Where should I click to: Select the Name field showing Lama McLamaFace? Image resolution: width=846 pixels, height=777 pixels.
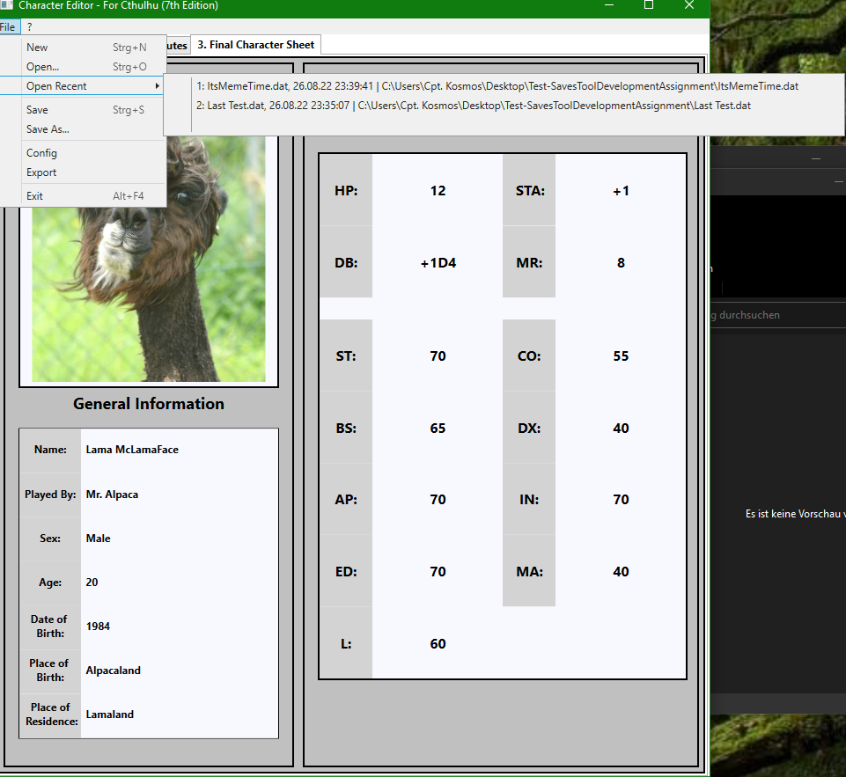tap(179, 450)
